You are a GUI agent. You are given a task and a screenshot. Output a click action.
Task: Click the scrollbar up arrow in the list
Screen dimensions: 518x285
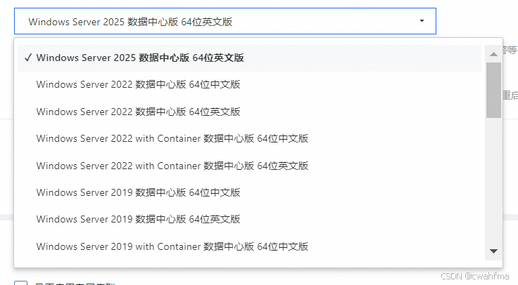point(493,54)
